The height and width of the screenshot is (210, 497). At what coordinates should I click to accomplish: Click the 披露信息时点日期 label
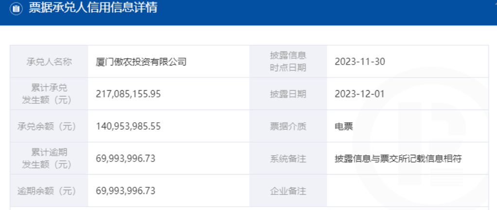288,62
